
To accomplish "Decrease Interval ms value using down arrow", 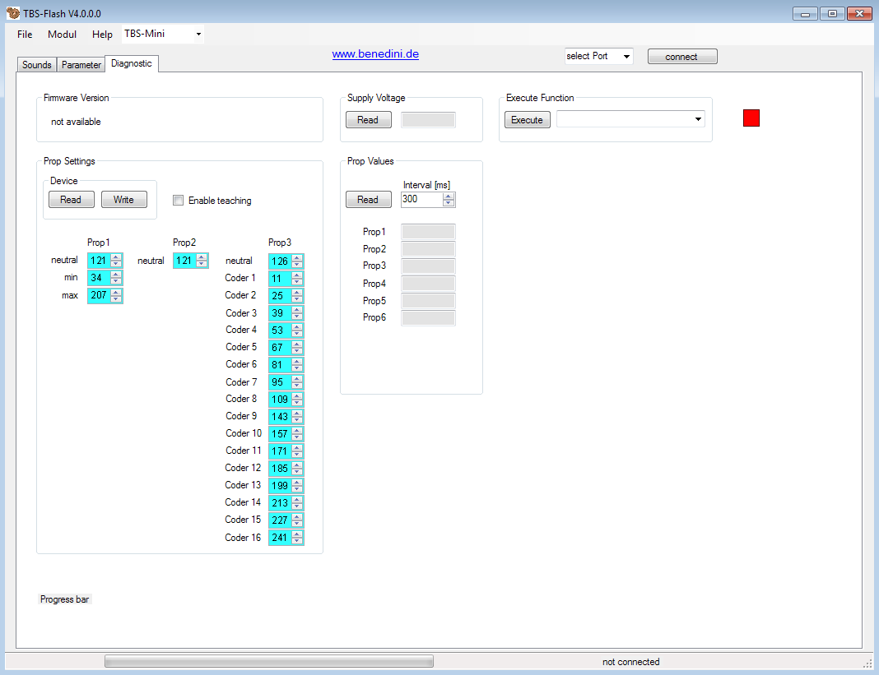I will point(449,203).
